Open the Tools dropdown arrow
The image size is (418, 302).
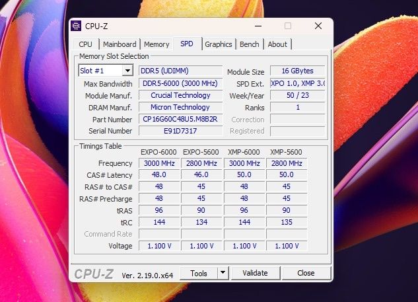tap(223, 273)
